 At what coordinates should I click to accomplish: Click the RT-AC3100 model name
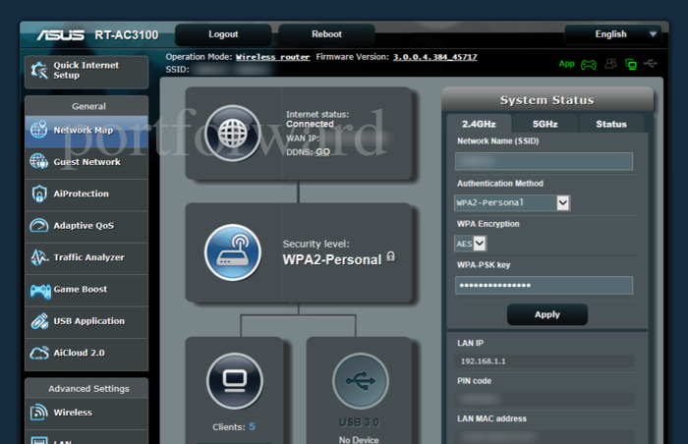[x=127, y=35]
